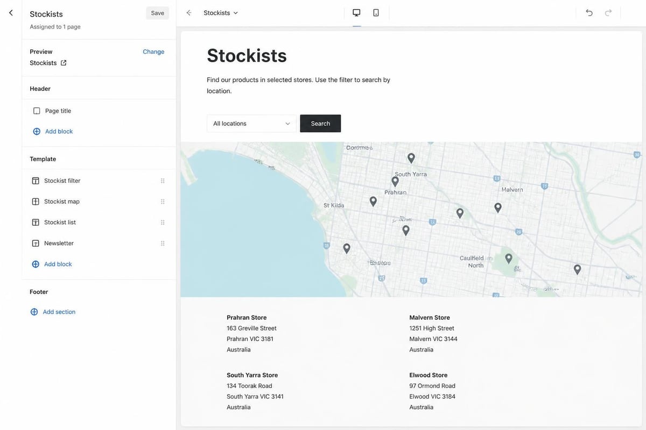
Task: Toggle the Page title checkbox
Action: (37, 111)
